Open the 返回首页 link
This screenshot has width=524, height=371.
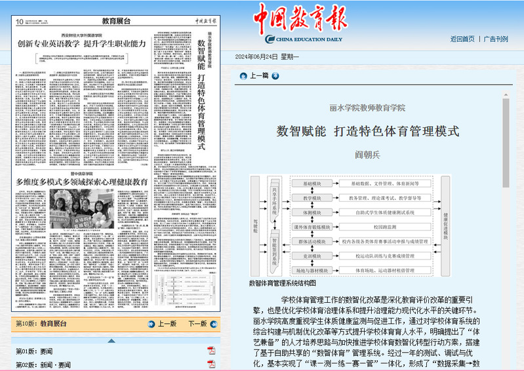coord(462,39)
